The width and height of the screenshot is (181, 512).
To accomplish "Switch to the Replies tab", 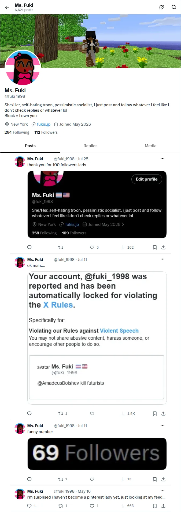I will click(x=90, y=146).
